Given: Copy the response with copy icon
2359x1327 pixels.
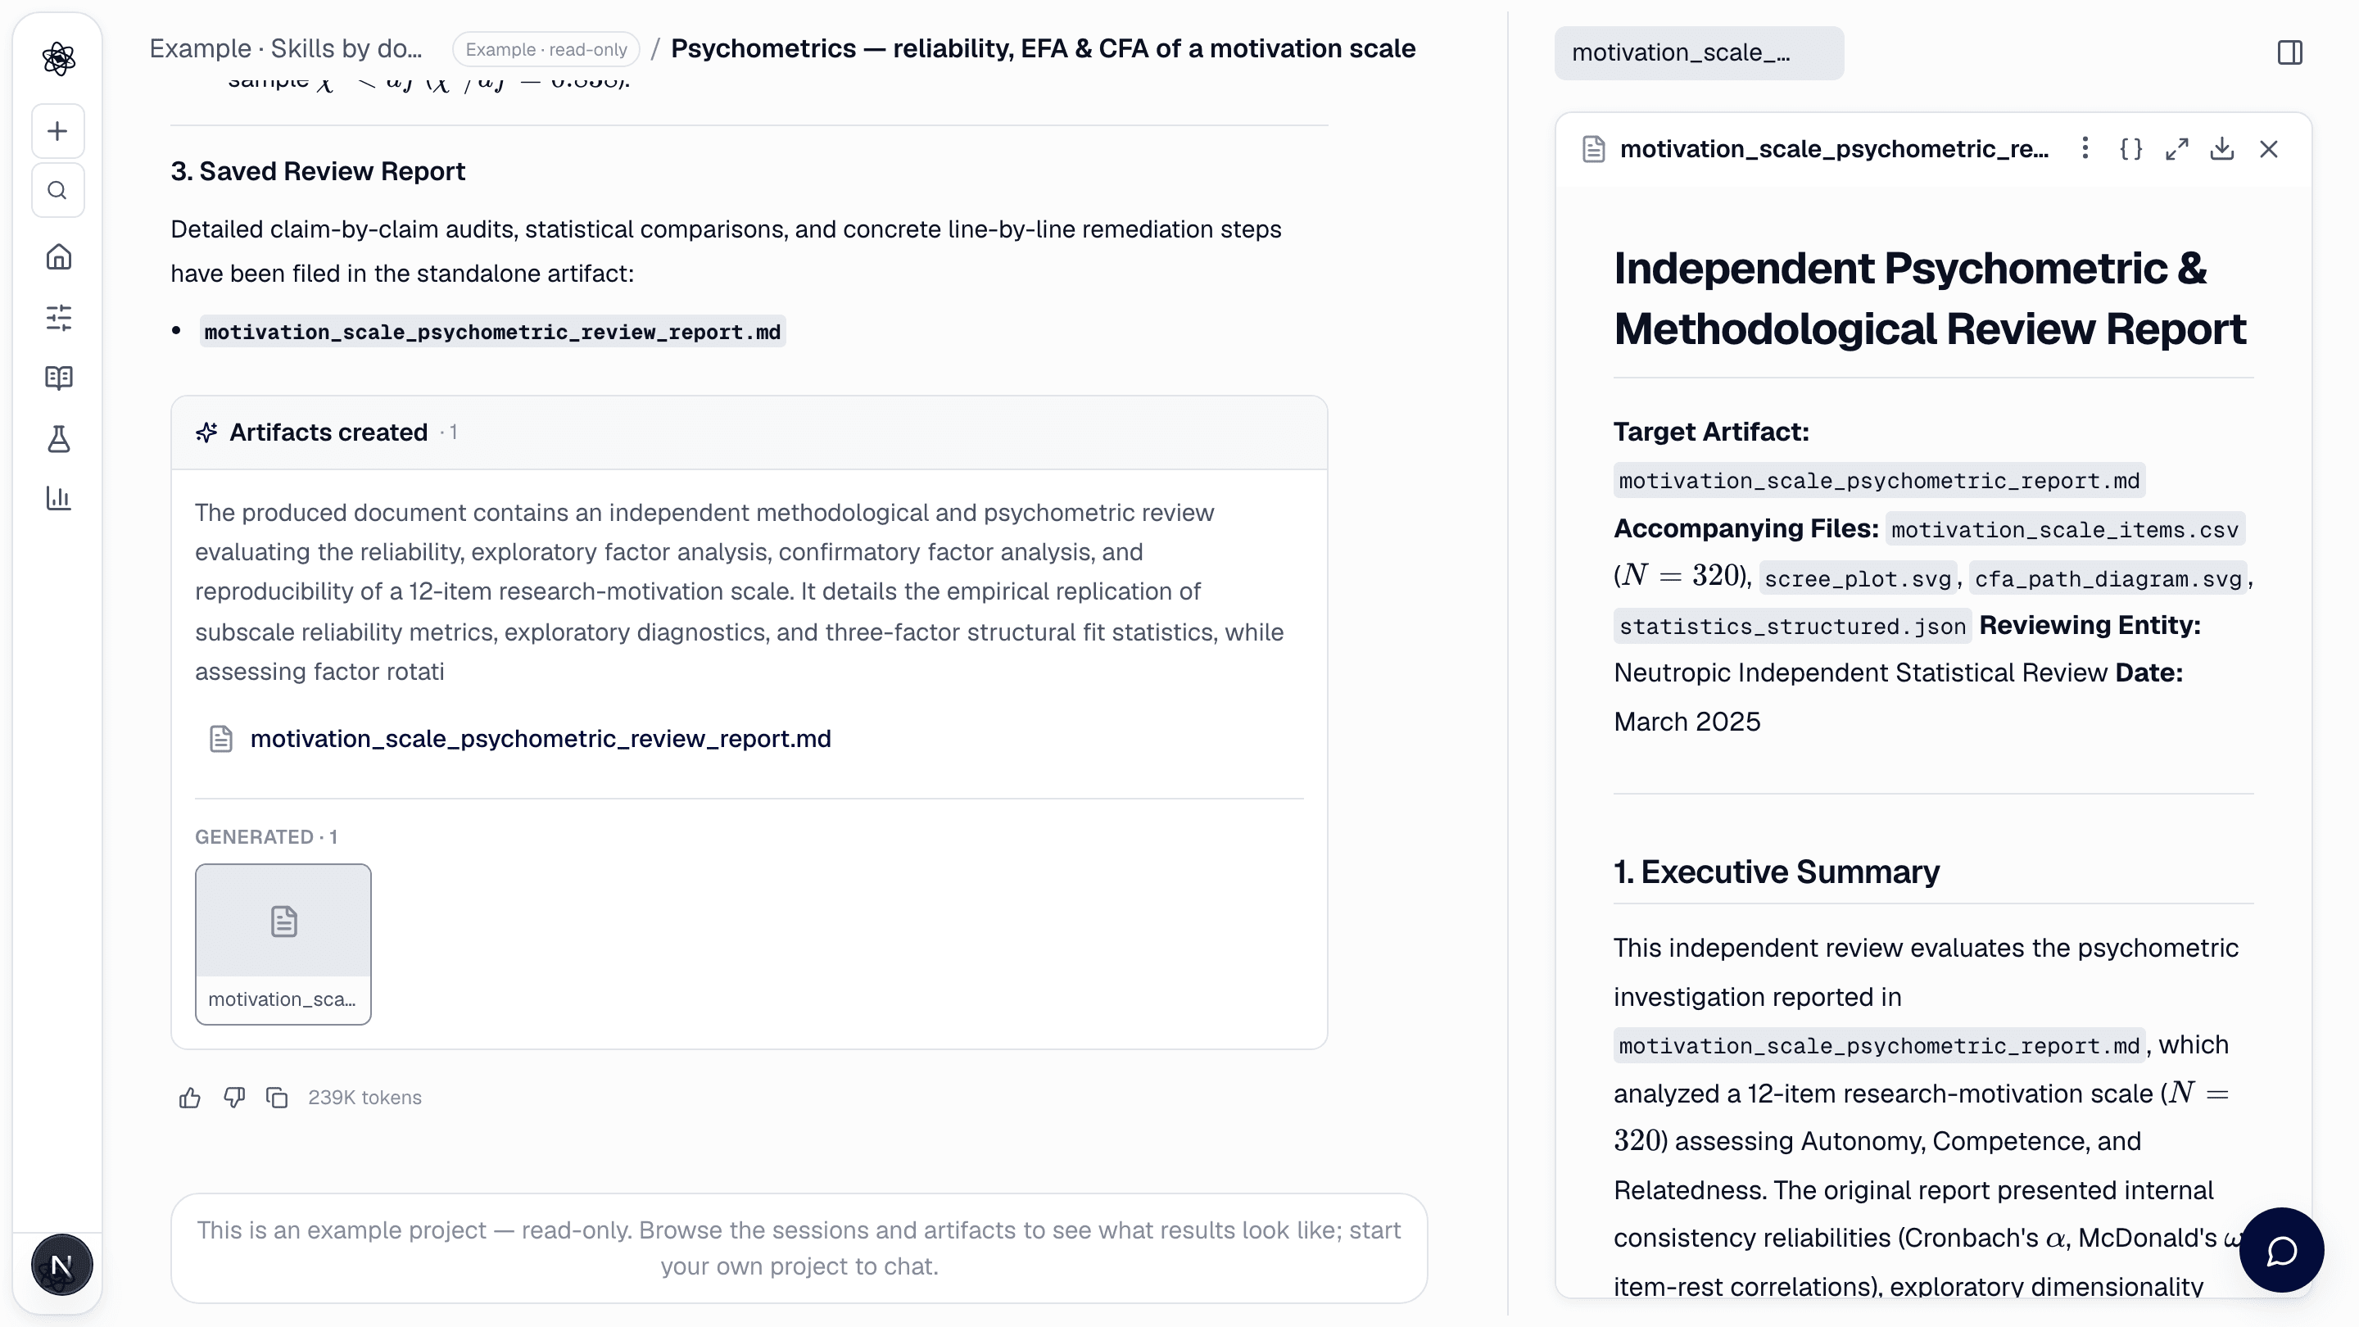Looking at the screenshot, I should point(278,1097).
